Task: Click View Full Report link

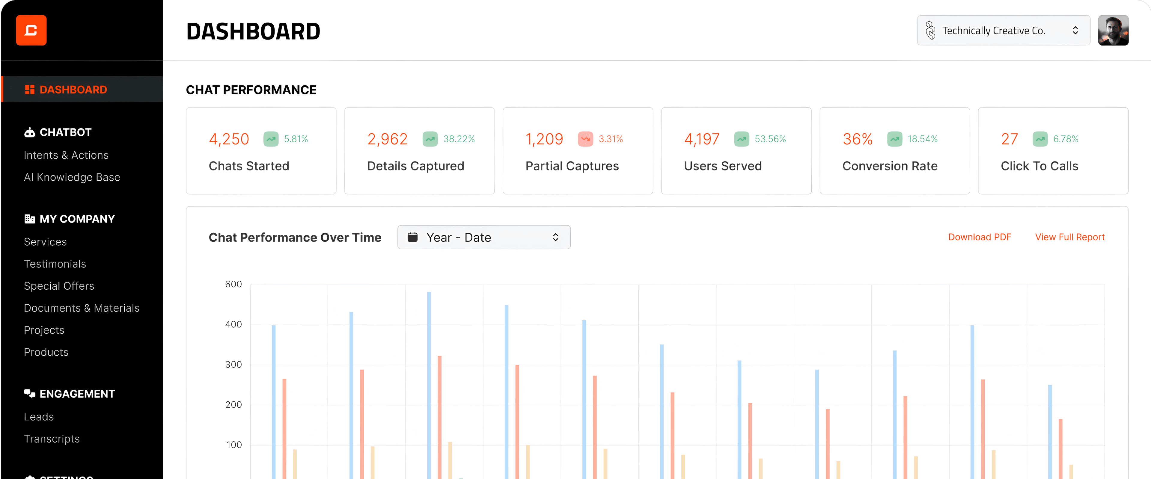Action: (x=1070, y=237)
